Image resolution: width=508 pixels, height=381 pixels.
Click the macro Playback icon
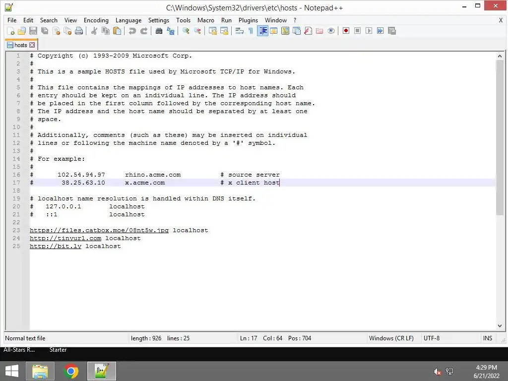click(x=369, y=31)
